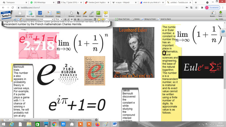Open the Mathematical Formulas tab
The width and height of the screenshot is (226, 127).
point(80,120)
